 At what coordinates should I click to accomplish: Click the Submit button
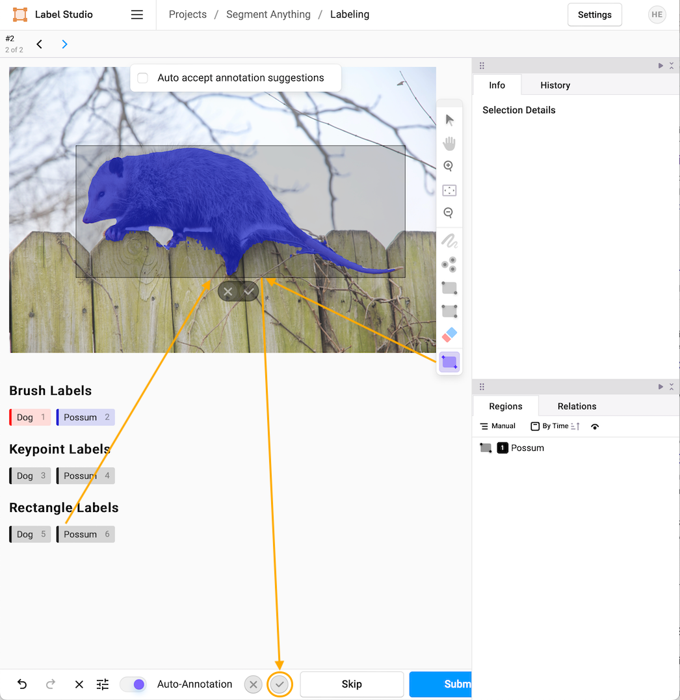click(x=440, y=684)
